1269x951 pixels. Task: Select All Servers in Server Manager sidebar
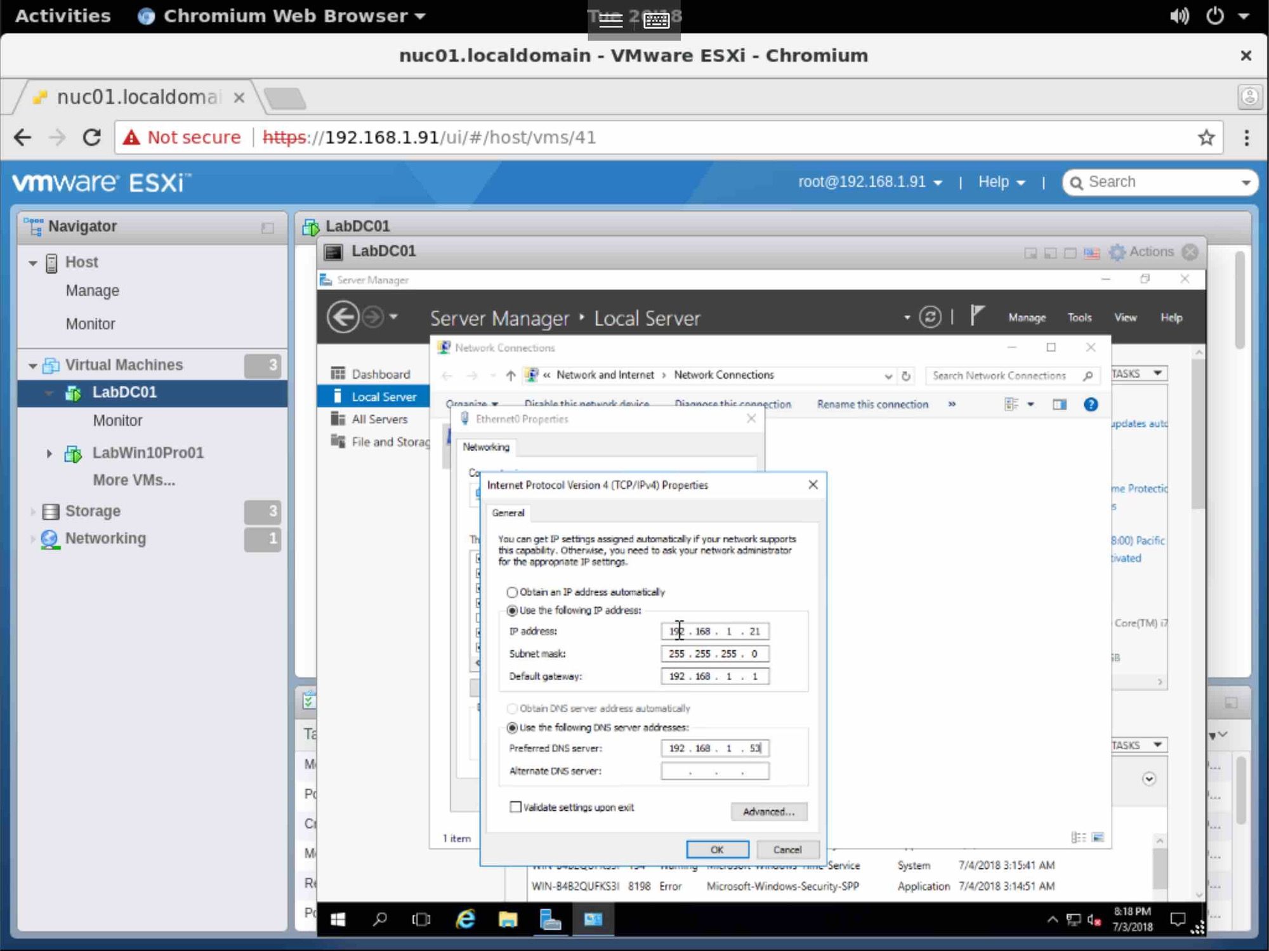click(379, 419)
